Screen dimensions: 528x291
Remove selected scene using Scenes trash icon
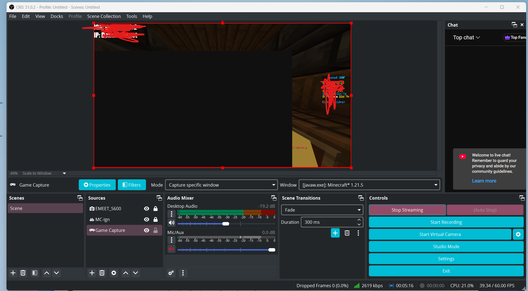23,273
